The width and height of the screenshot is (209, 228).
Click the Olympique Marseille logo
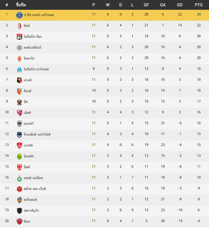coord(19,69)
